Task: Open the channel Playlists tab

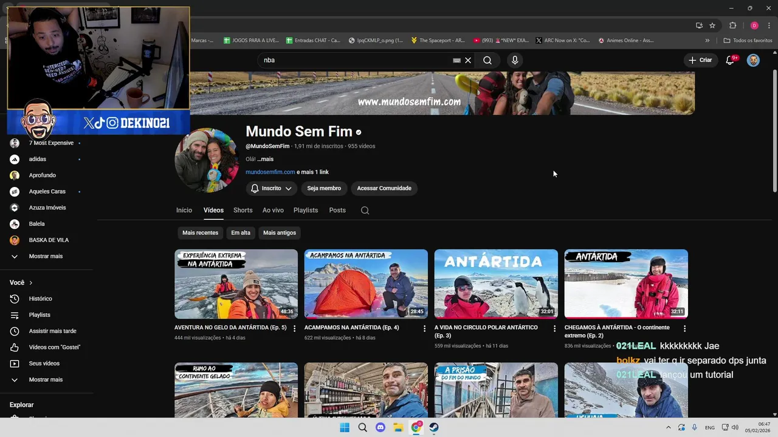Action: point(306,210)
